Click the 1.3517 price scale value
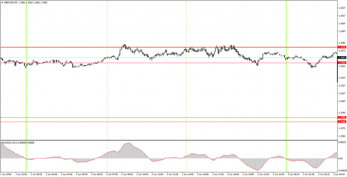The height and width of the screenshot is (177, 347). 342,16
